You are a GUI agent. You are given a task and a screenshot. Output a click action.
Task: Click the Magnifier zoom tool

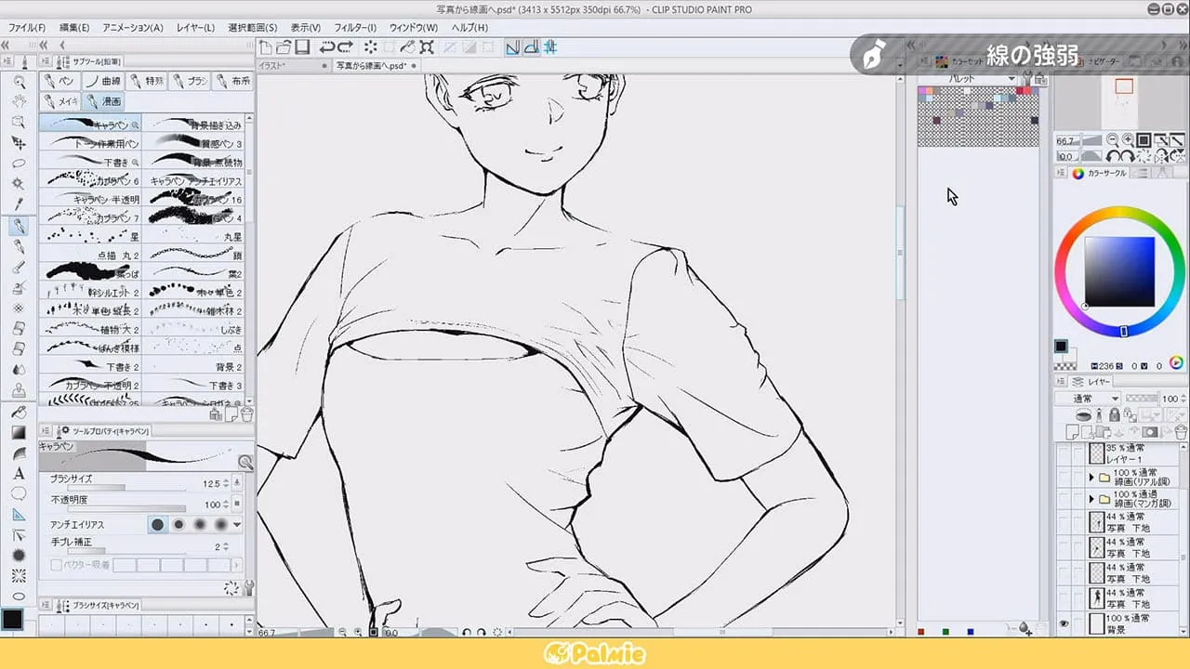click(x=19, y=82)
